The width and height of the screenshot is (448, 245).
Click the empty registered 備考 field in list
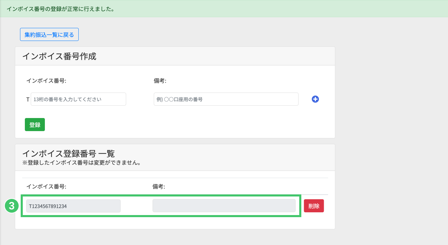pyautogui.click(x=224, y=206)
